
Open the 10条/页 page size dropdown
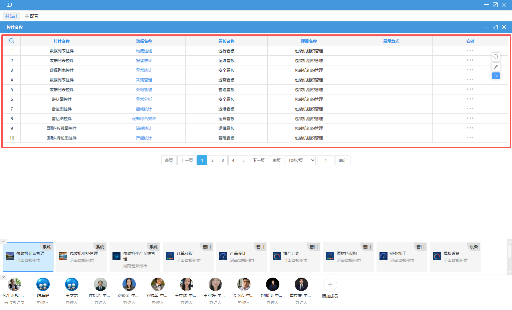click(300, 161)
